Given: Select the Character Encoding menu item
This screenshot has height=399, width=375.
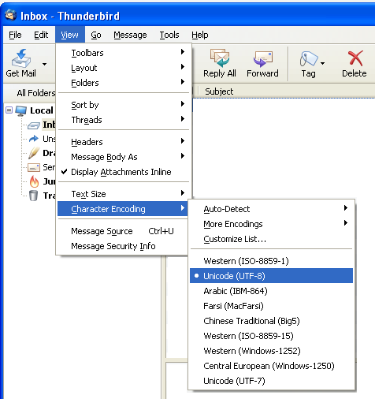Looking at the screenshot, I should 123,209.
